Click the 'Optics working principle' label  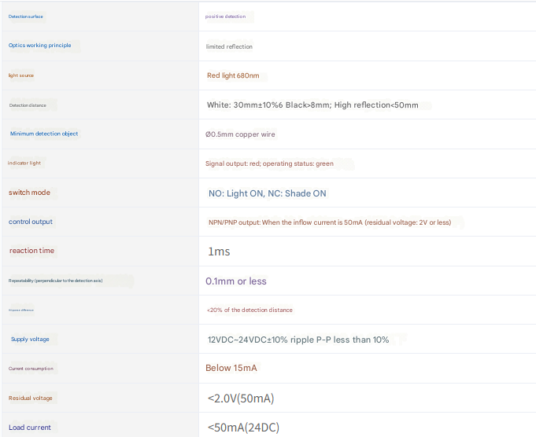(x=40, y=46)
